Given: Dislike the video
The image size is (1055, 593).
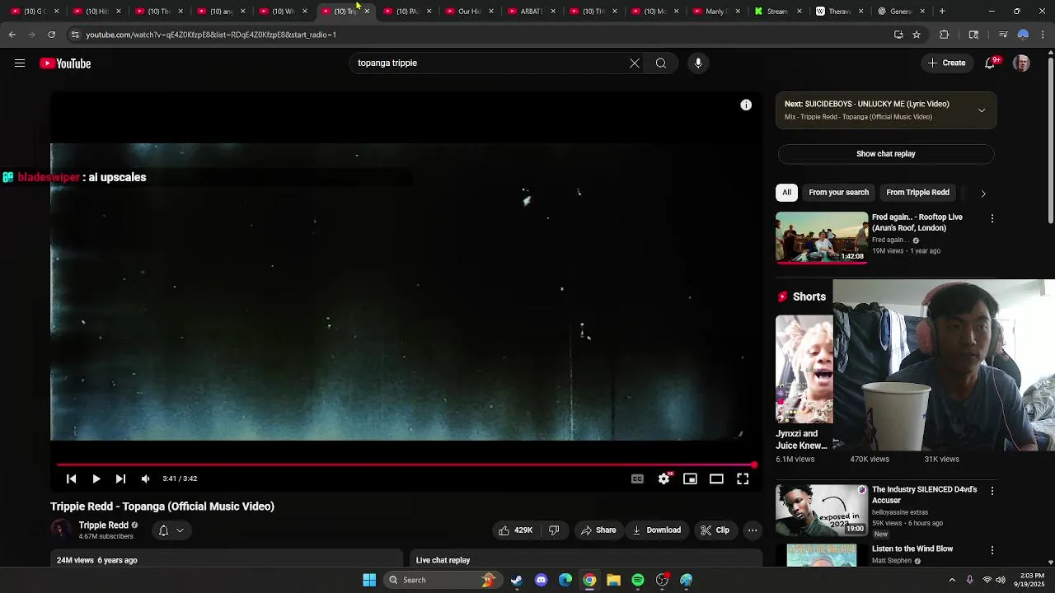Looking at the screenshot, I should pos(554,530).
